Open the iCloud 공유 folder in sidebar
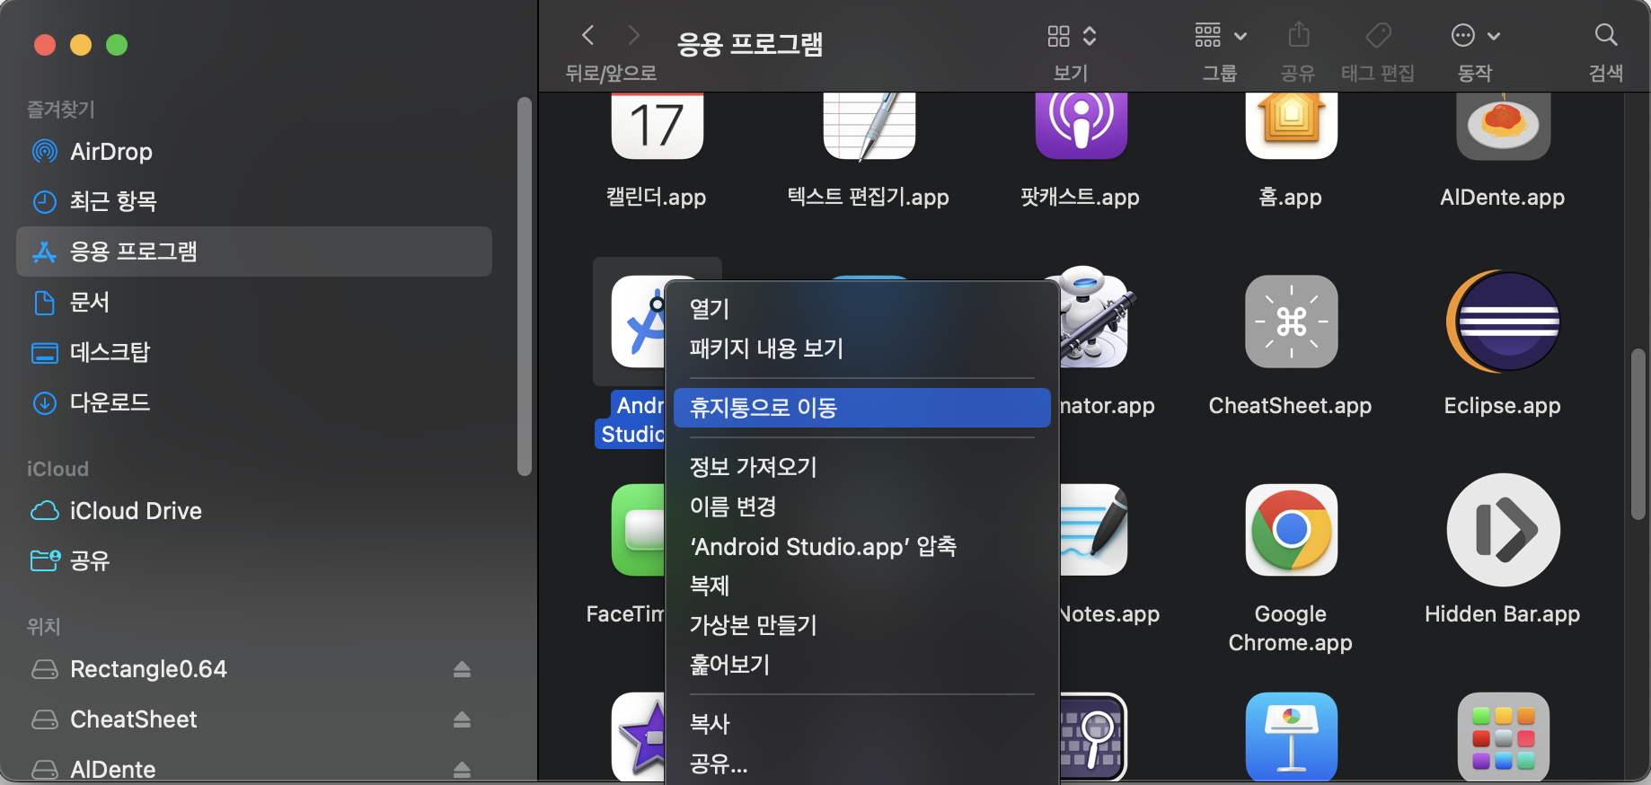The width and height of the screenshot is (1651, 785). [254, 560]
